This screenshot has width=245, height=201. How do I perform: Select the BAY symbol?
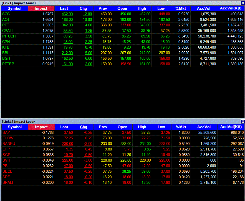click(6, 132)
